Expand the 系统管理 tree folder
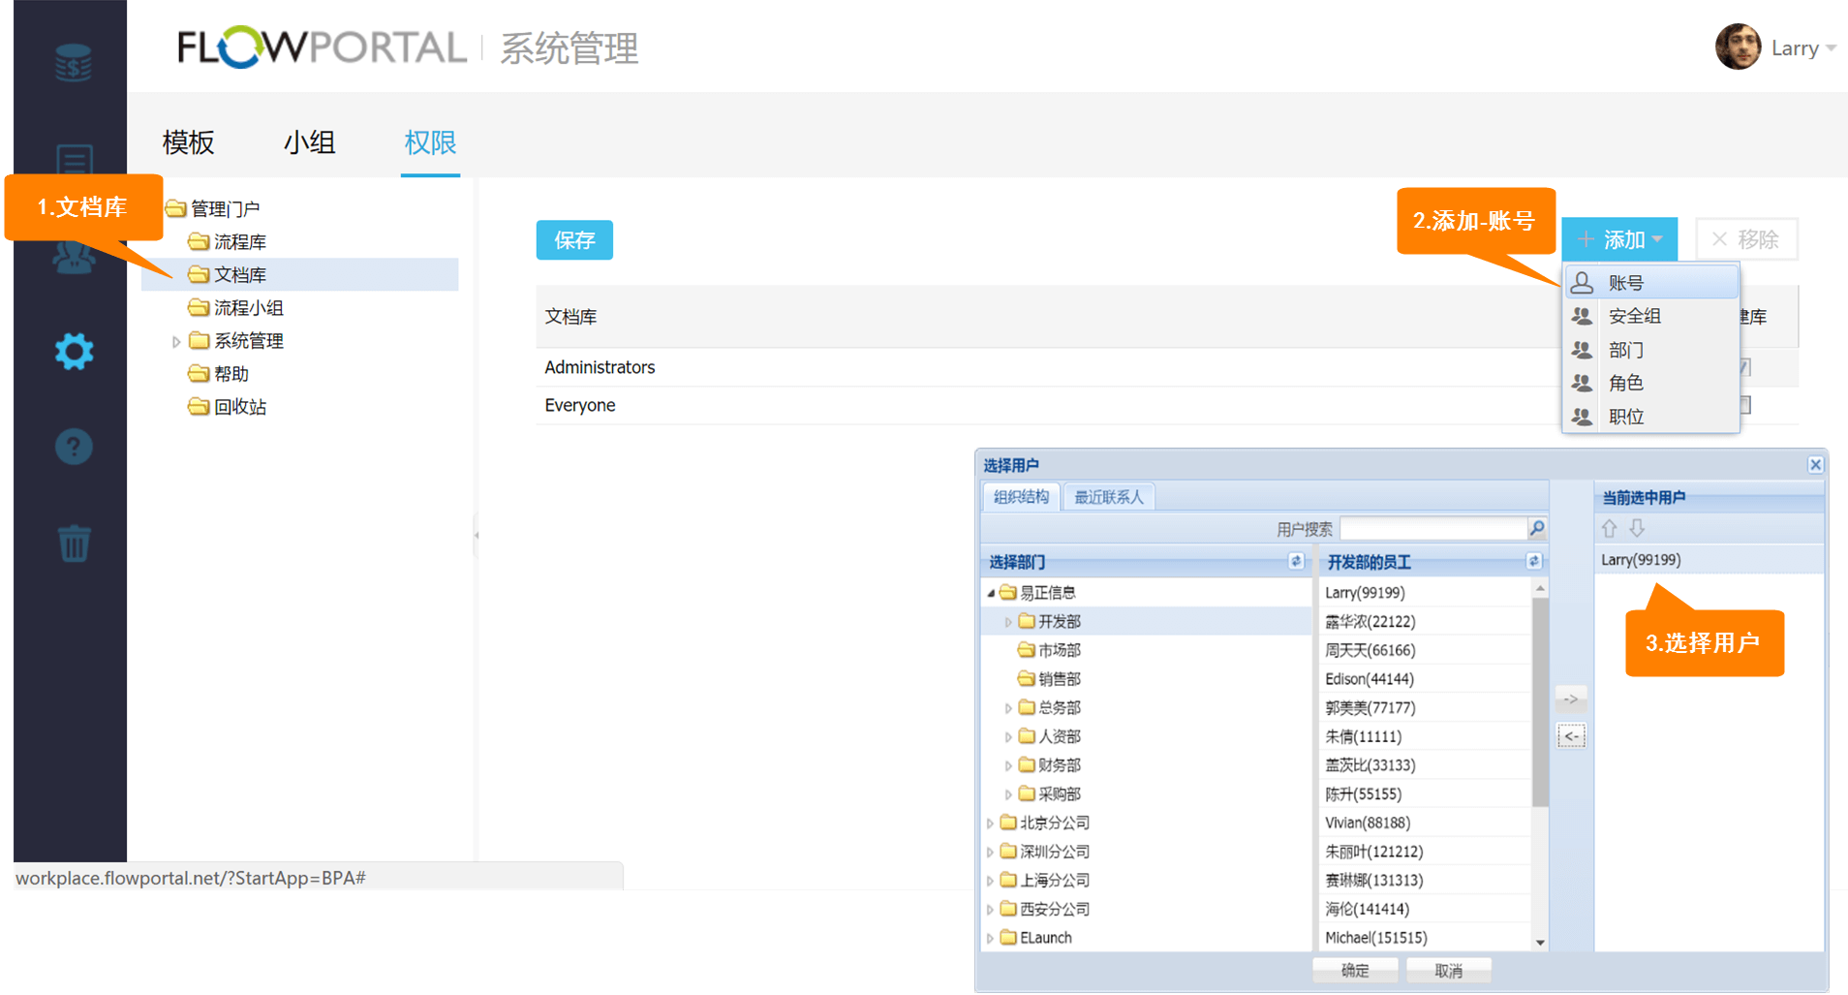 pyautogui.click(x=175, y=341)
